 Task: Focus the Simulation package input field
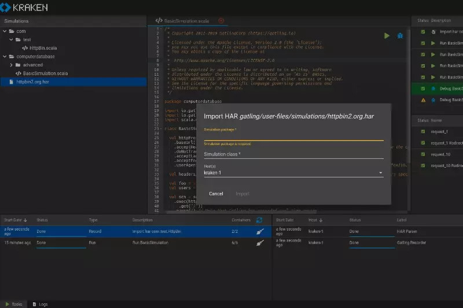point(293,136)
